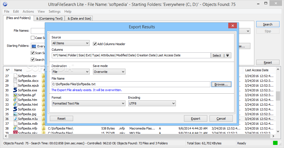Click the Softpedia.csv file icon
The height and width of the screenshot is (148, 284).
tap(15, 76)
